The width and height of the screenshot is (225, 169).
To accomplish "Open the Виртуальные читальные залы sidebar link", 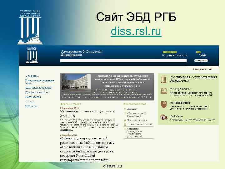I will 40,82.
